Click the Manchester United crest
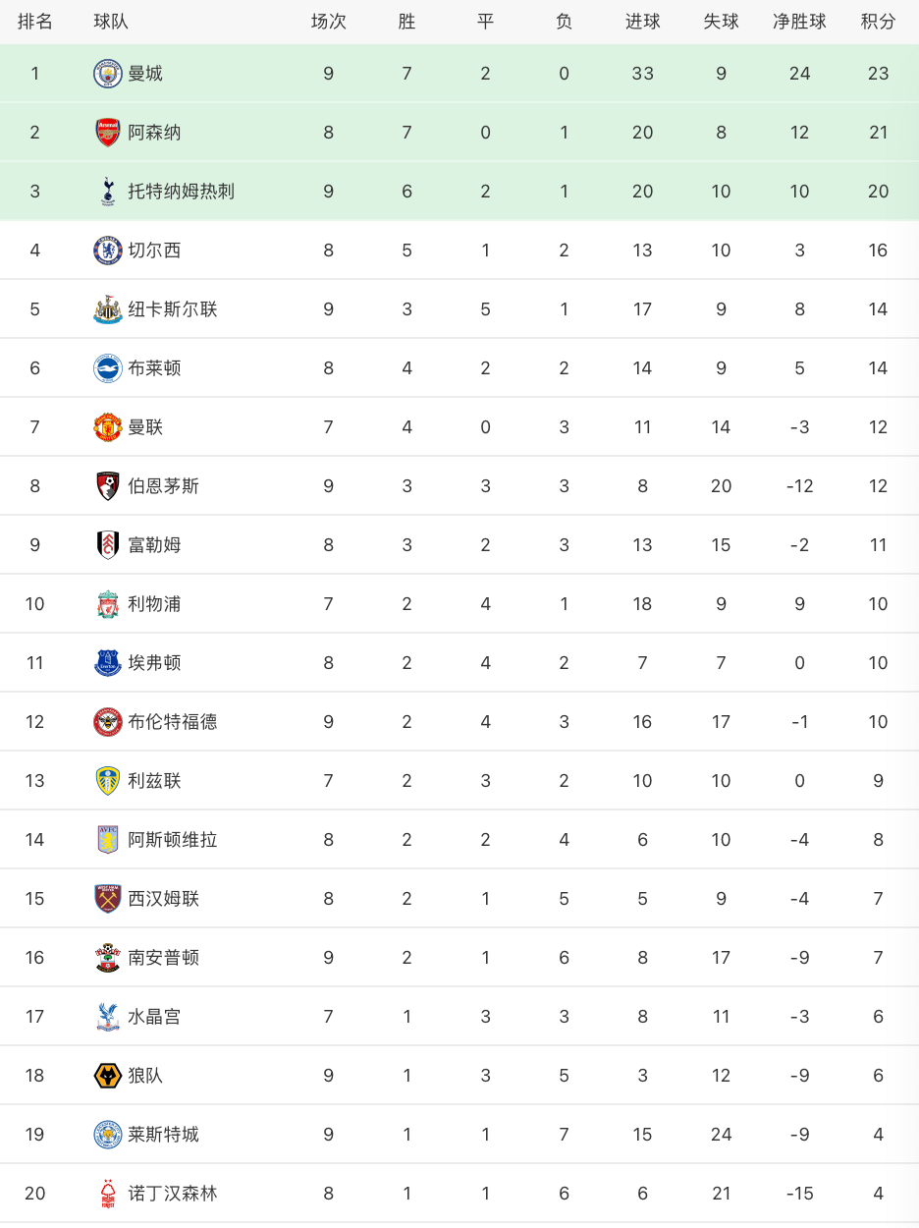919x1228 pixels. click(107, 427)
